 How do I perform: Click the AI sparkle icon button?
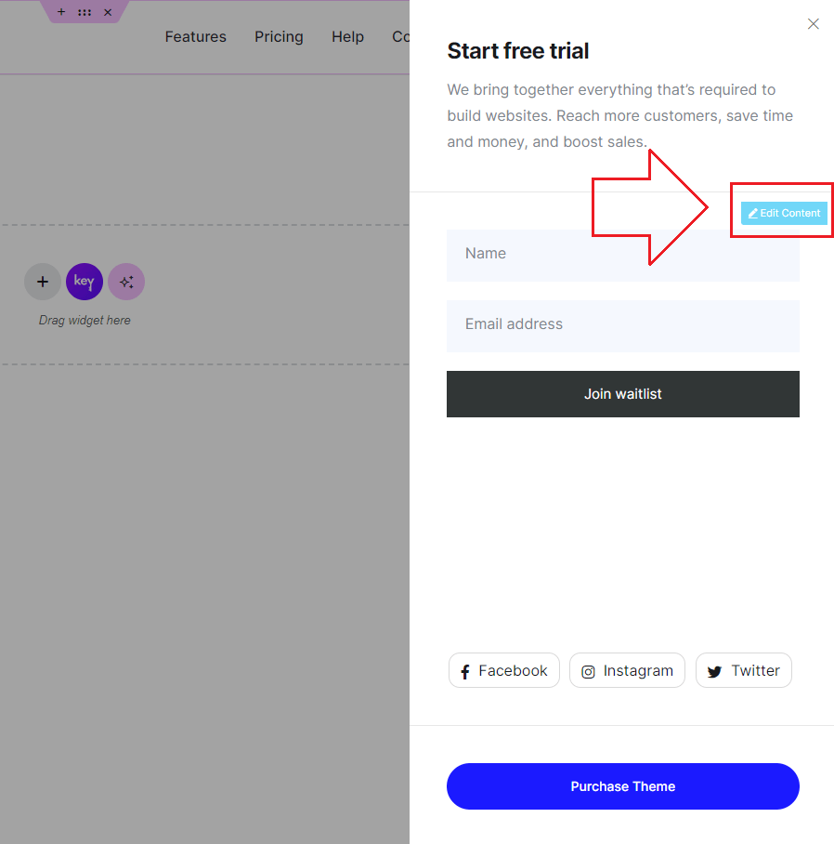coord(126,282)
